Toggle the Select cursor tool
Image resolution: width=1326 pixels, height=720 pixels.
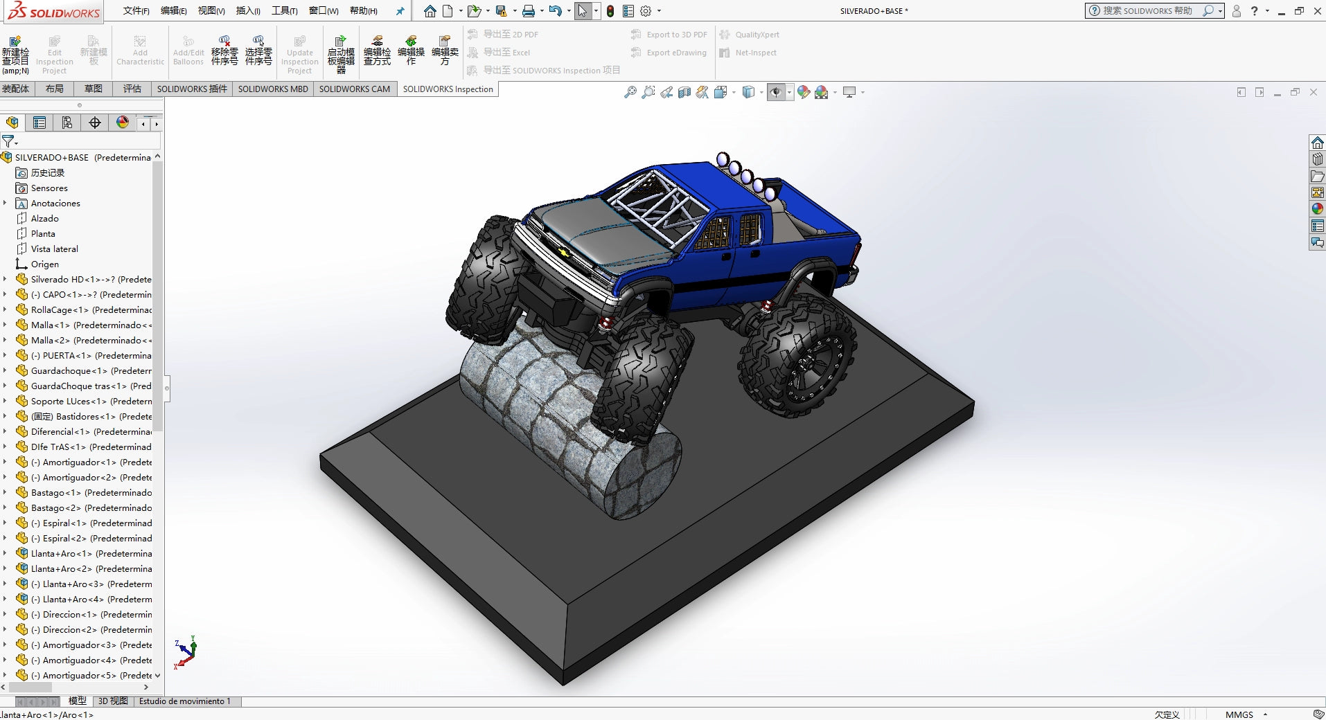583,11
